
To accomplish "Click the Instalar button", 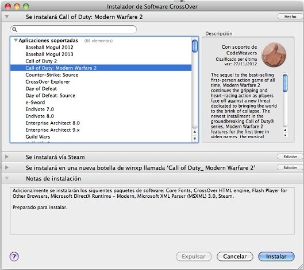I will point(276,256).
